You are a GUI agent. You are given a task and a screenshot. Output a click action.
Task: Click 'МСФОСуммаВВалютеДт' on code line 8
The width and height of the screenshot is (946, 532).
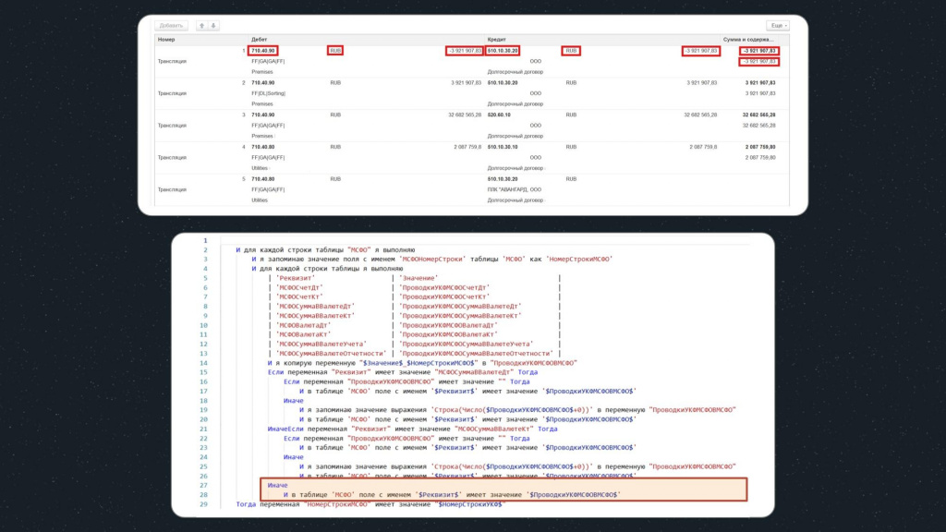click(x=316, y=307)
